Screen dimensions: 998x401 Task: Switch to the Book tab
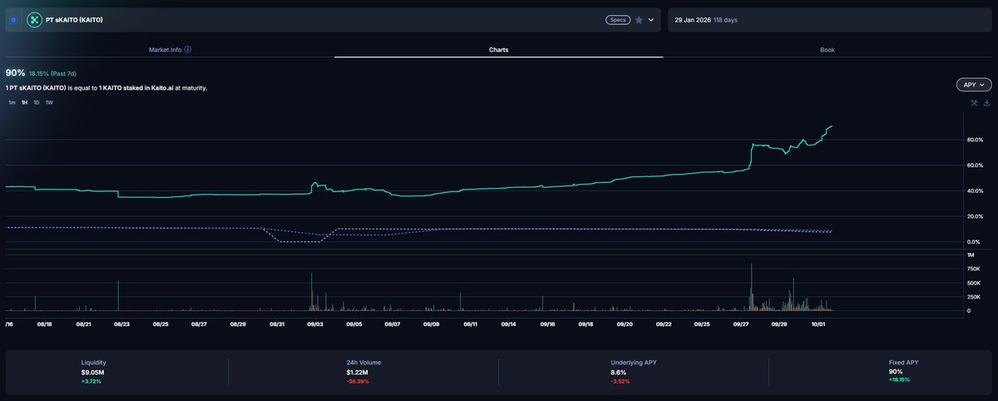pos(827,50)
